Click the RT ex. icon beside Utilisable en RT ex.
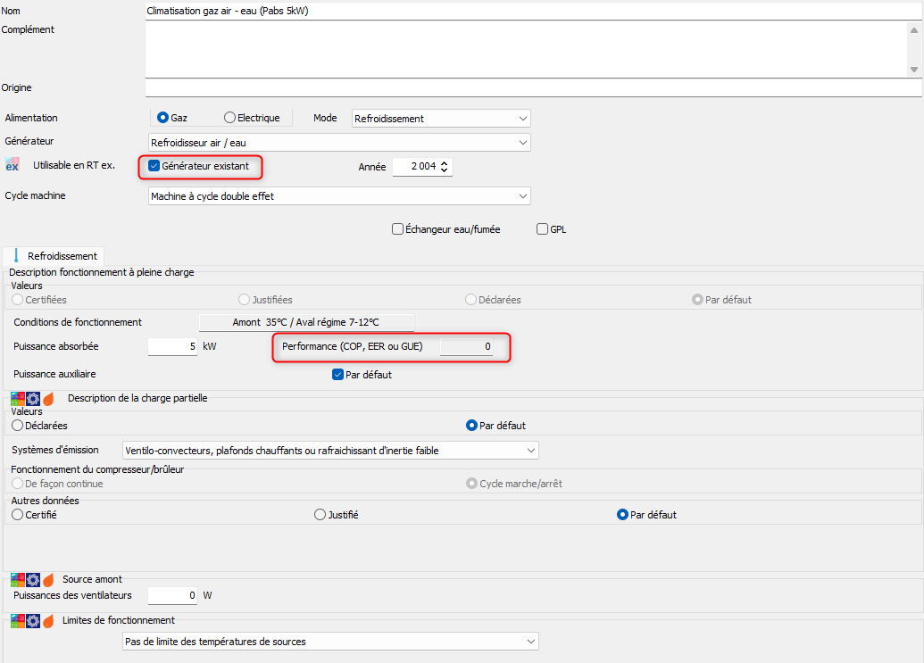 coord(12,165)
